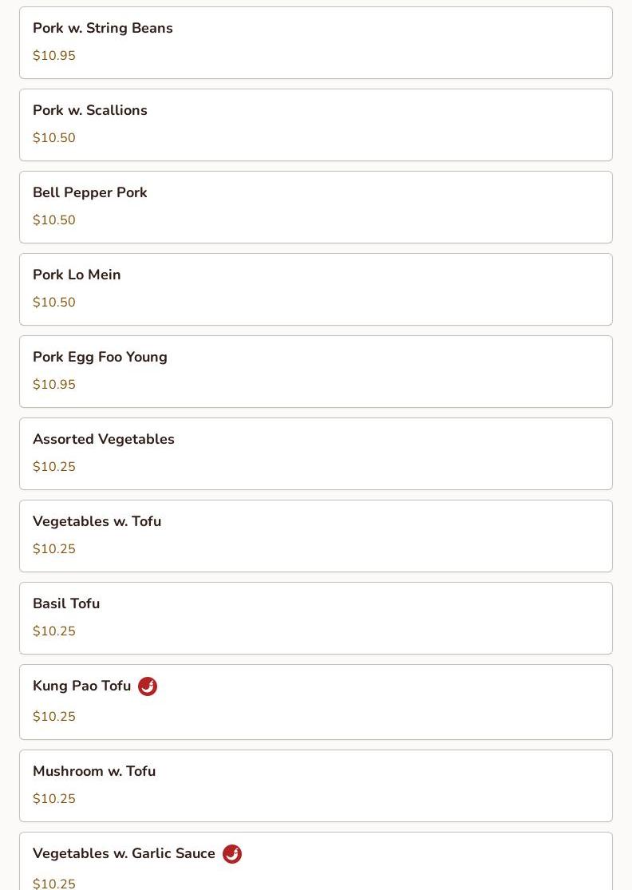Viewport: 632px width, 890px height.
Task: Open the Mushroom w. Tofu item
Action: pos(316,786)
